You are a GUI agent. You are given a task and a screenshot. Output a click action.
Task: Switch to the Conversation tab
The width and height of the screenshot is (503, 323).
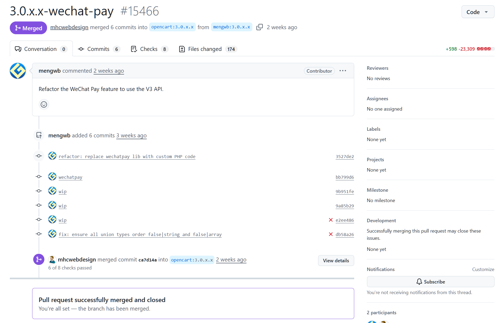pos(41,49)
